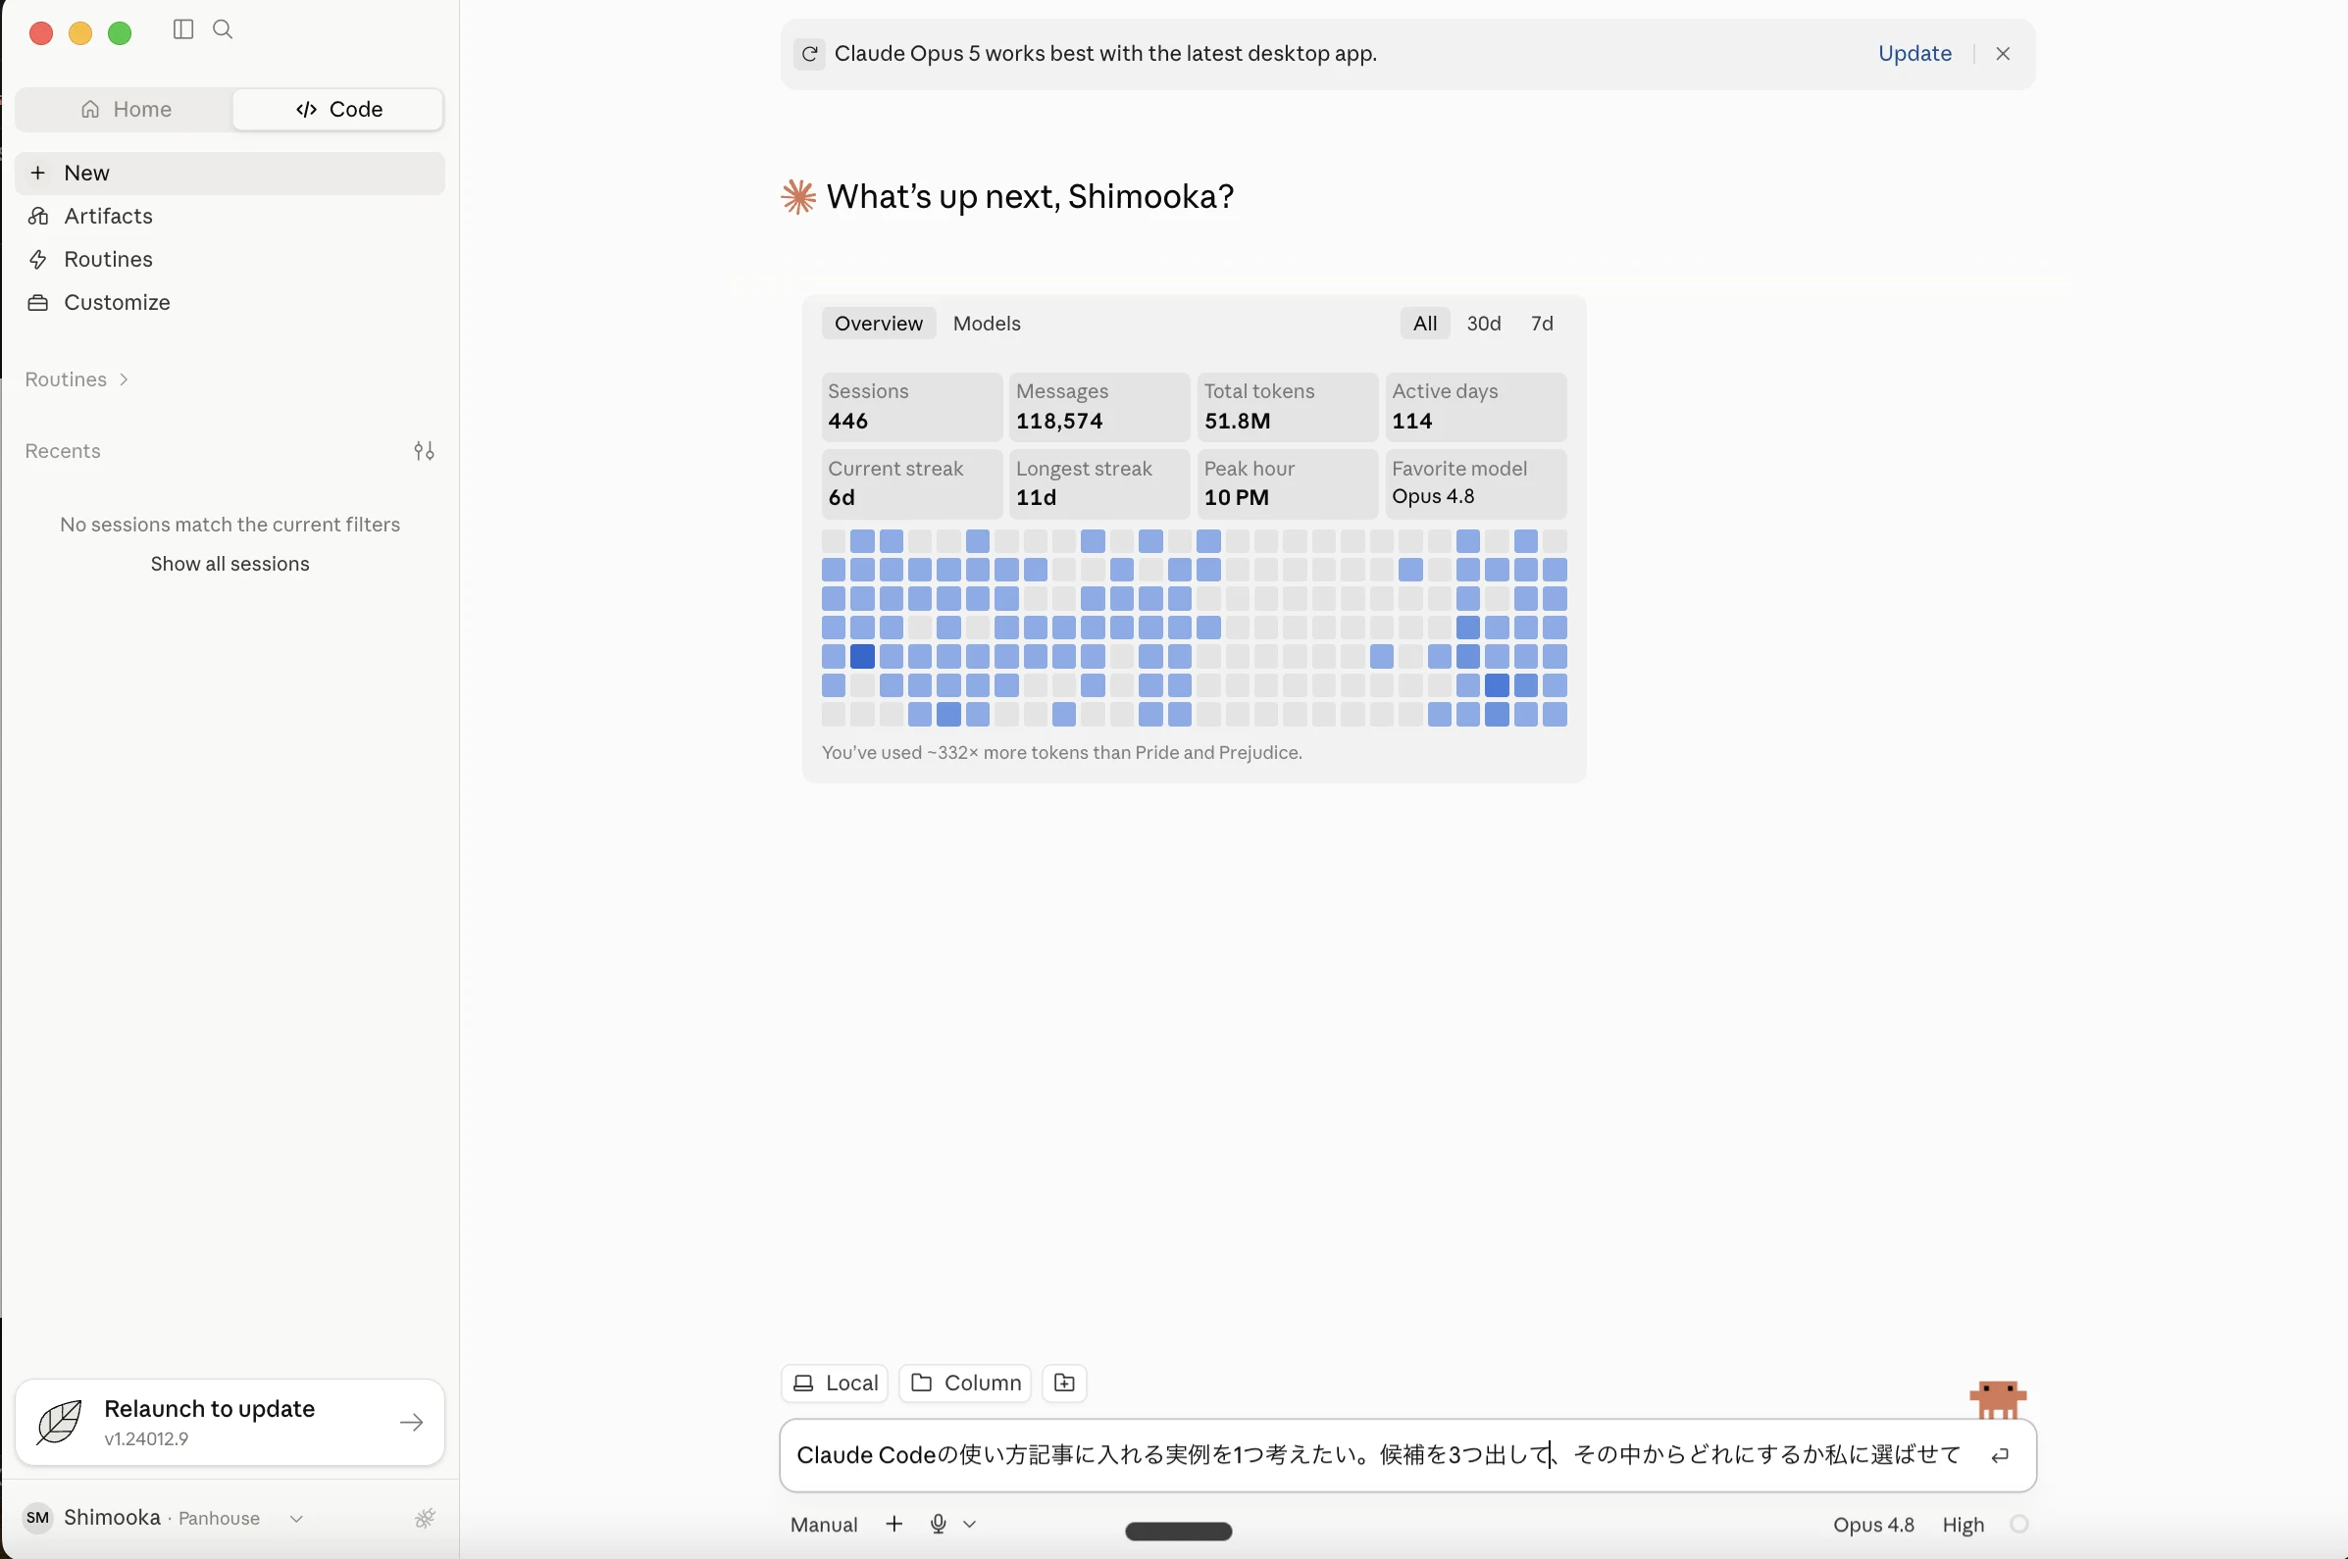Click the starburst icon near account footer

click(x=425, y=1518)
